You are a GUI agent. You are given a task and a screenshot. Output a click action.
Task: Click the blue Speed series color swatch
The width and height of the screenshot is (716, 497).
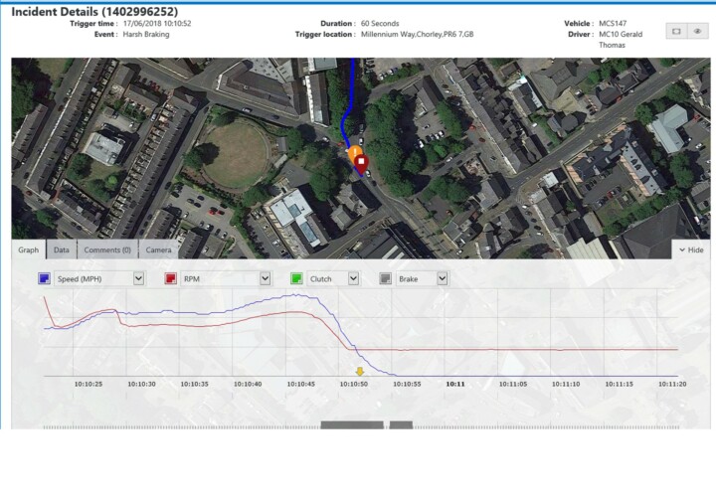(x=44, y=279)
